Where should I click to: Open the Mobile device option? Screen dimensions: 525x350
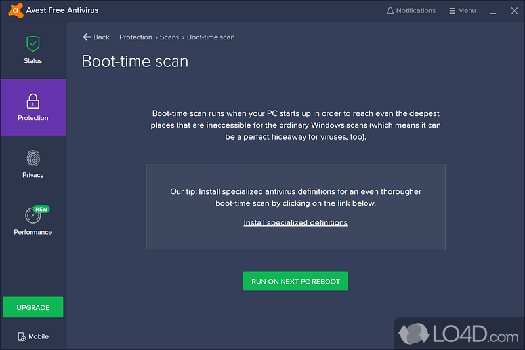pyautogui.click(x=33, y=336)
